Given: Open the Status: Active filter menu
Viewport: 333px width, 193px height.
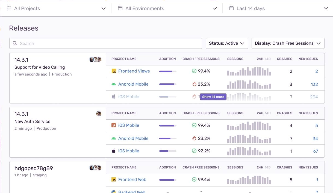Looking at the screenshot, I should pos(227,43).
